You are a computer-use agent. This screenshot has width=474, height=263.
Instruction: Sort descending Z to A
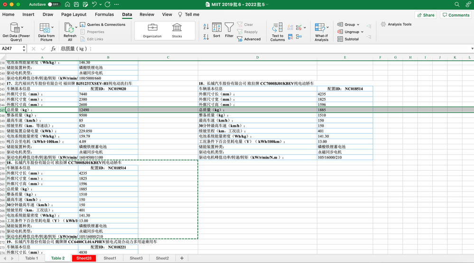coord(206,37)
